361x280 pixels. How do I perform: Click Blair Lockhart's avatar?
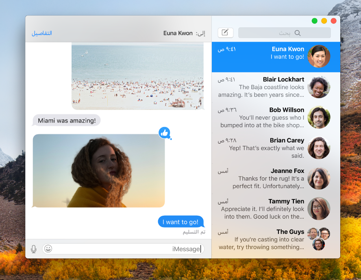click(319, 87)
